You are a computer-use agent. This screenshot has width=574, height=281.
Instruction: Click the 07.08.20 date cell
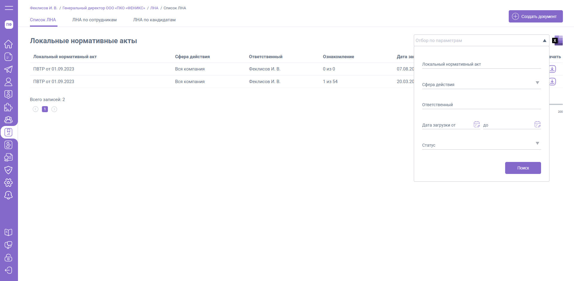(x=405, y=69)
